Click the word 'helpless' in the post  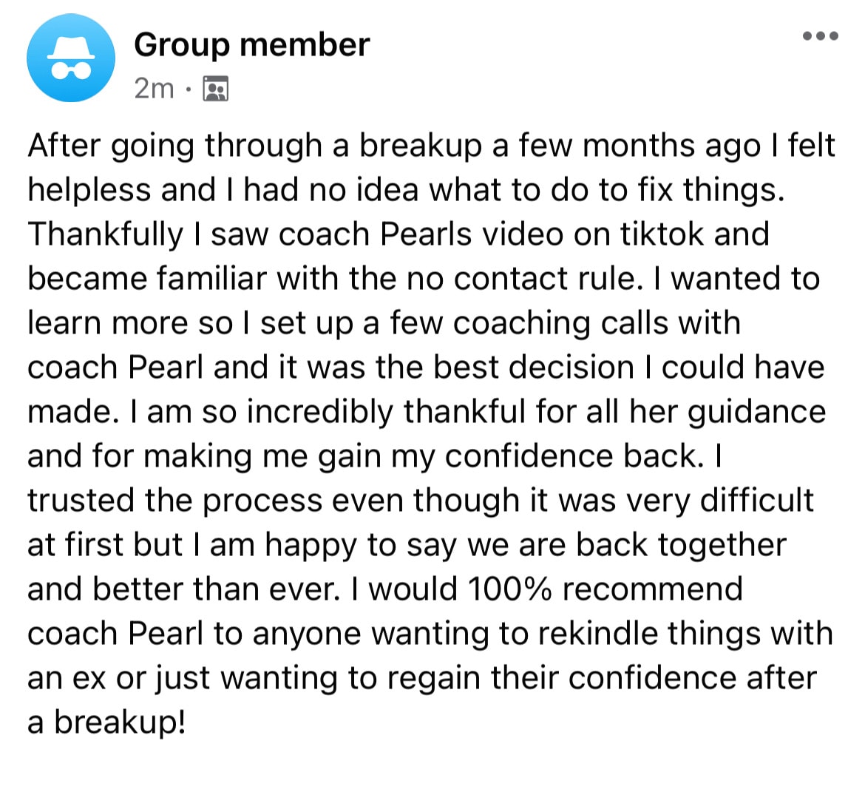89,189
